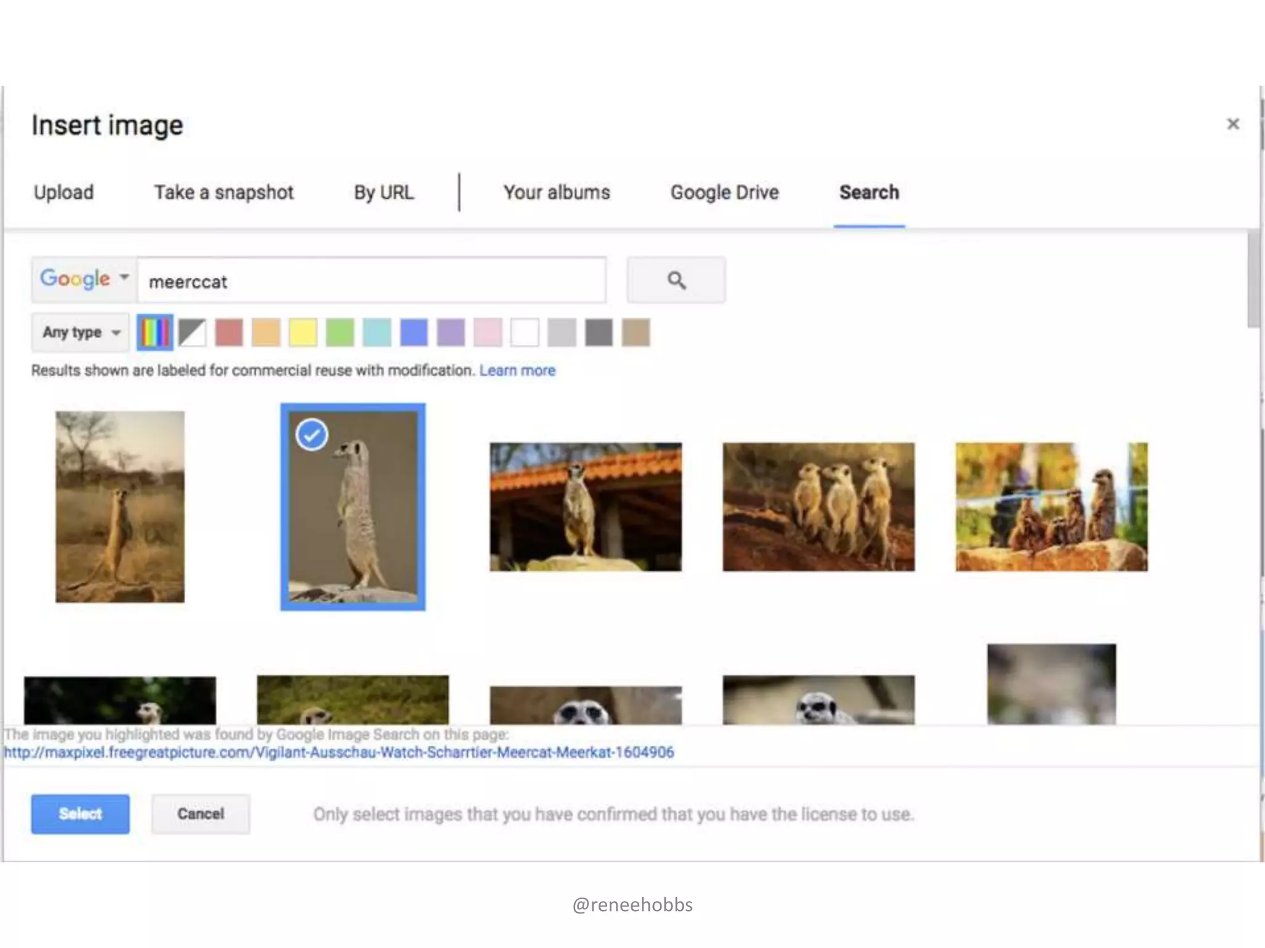Open the Learn more link
Image resolution: width=1265 pixels, height=948 pixels.
point(518,370)
